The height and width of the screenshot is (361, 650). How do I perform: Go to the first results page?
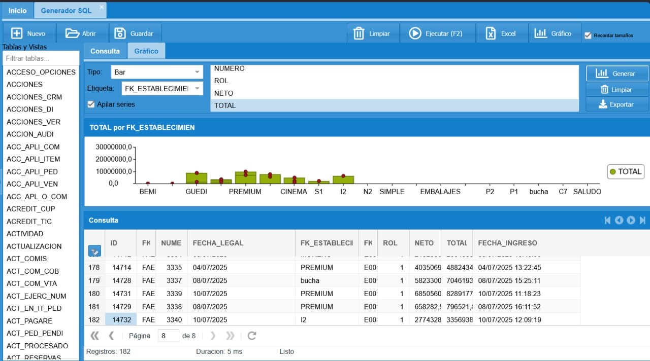(94, 336)
